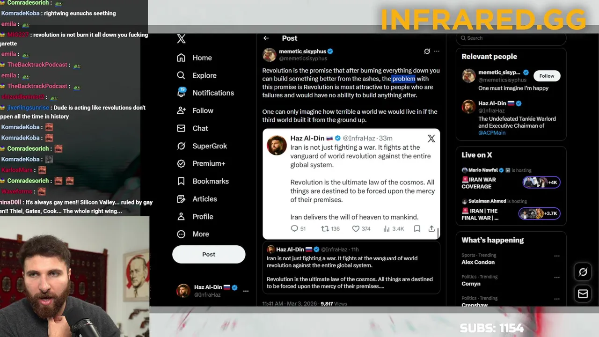Click the reply icon showing 51
This screenshot has height=337, width=599.
point(294,228)
